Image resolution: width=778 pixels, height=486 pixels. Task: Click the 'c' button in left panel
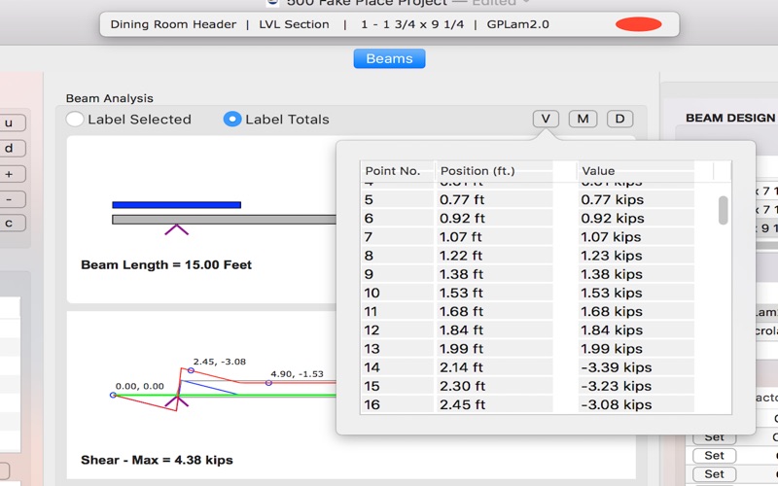[x=9, y=224]
